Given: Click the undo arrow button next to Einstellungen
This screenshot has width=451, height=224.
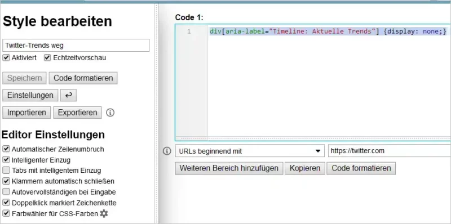Looking at the screenshot, I should [68, 95].
